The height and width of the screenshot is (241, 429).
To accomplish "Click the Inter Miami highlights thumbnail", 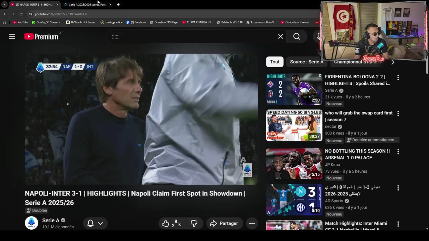I will (294, 226).
